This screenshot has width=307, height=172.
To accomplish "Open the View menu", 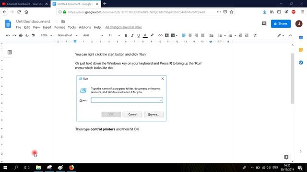I will click(x=36, y=27).
